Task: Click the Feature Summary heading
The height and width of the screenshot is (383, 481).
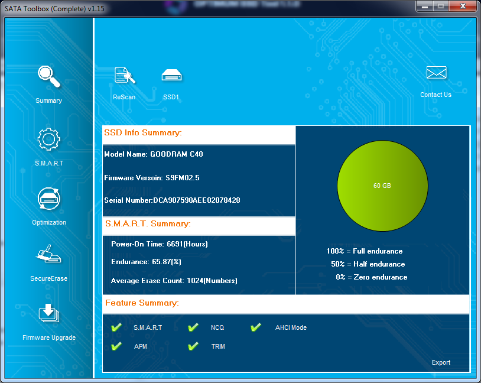Action: (142, 303)
